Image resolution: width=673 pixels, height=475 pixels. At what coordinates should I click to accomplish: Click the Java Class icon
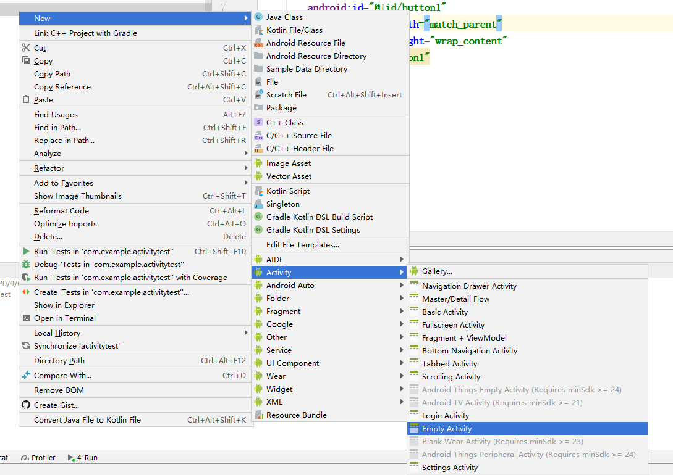(258, 17)
